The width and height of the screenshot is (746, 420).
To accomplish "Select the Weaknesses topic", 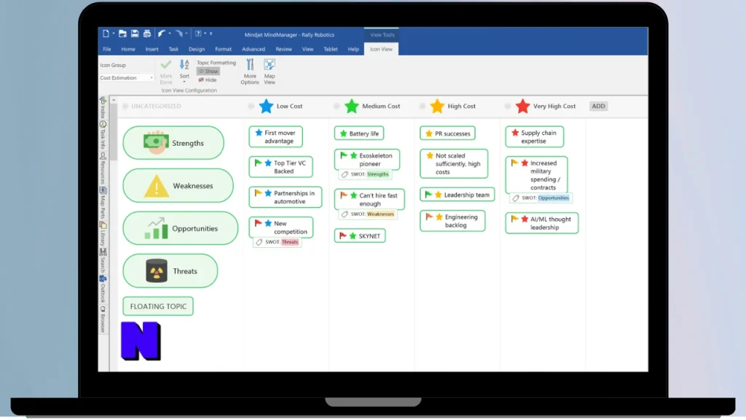I will click(x=178, y=186).
